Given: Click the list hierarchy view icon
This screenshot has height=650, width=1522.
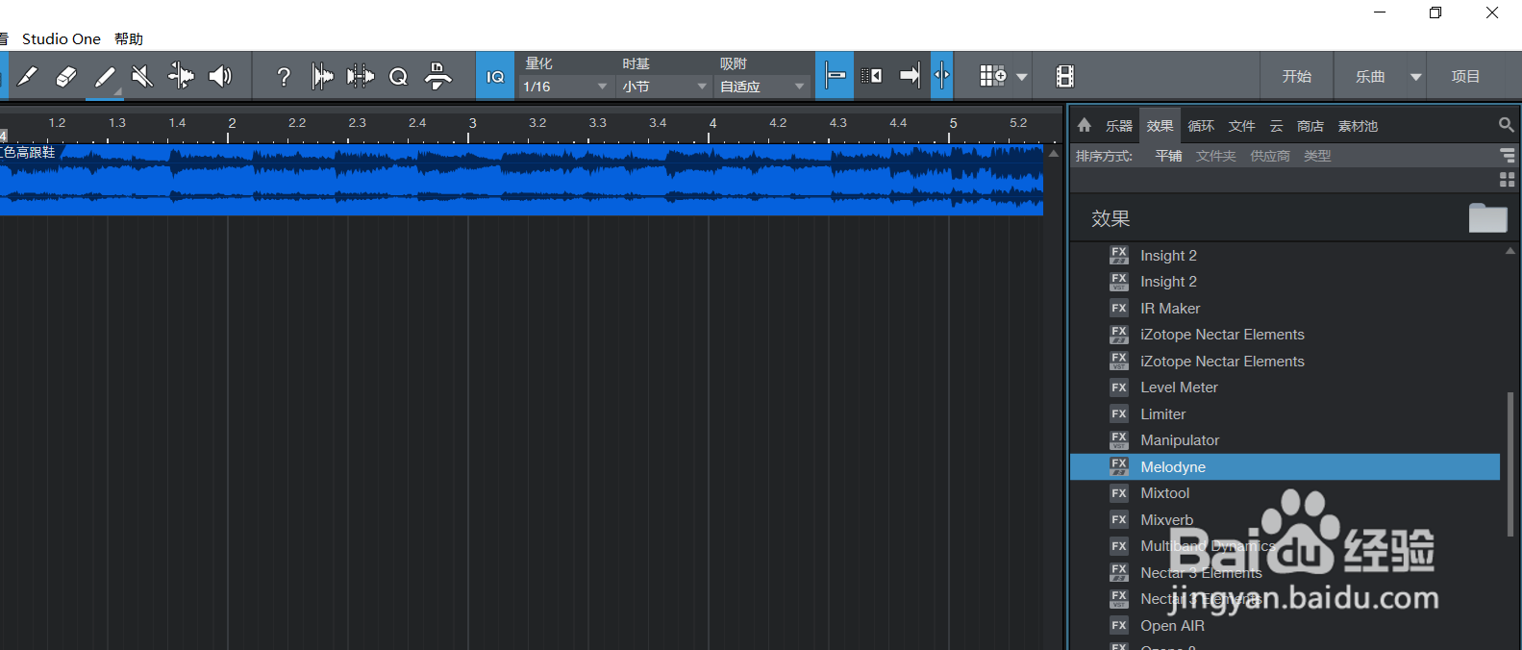Looking at the screenshot, I should click(1507, 155).
